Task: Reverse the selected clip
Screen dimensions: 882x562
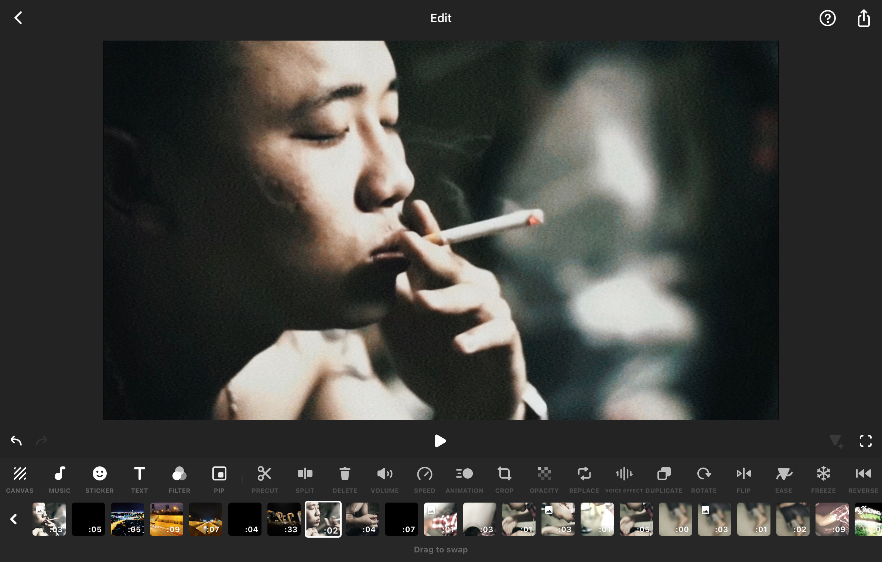Action: (863, 480)
